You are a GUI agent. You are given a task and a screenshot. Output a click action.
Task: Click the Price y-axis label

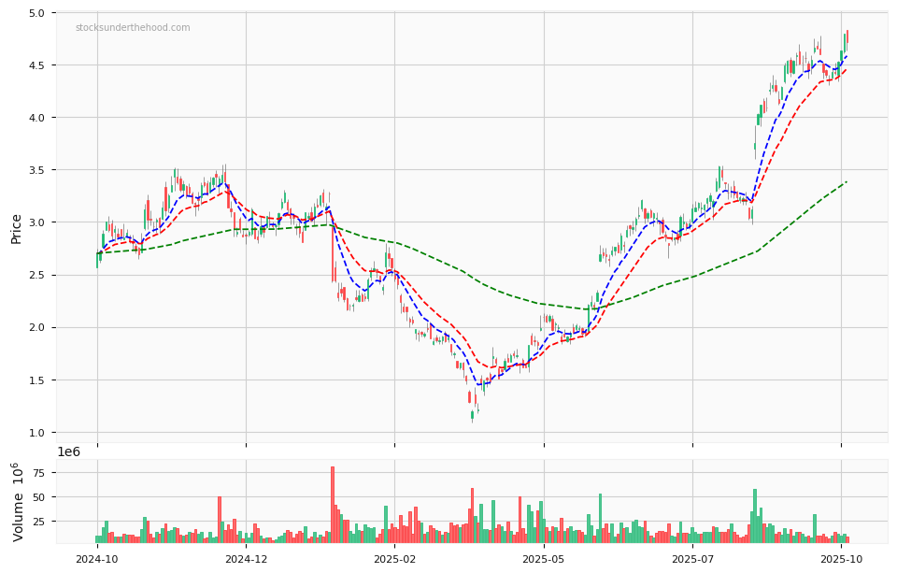[x=16, y=228]
